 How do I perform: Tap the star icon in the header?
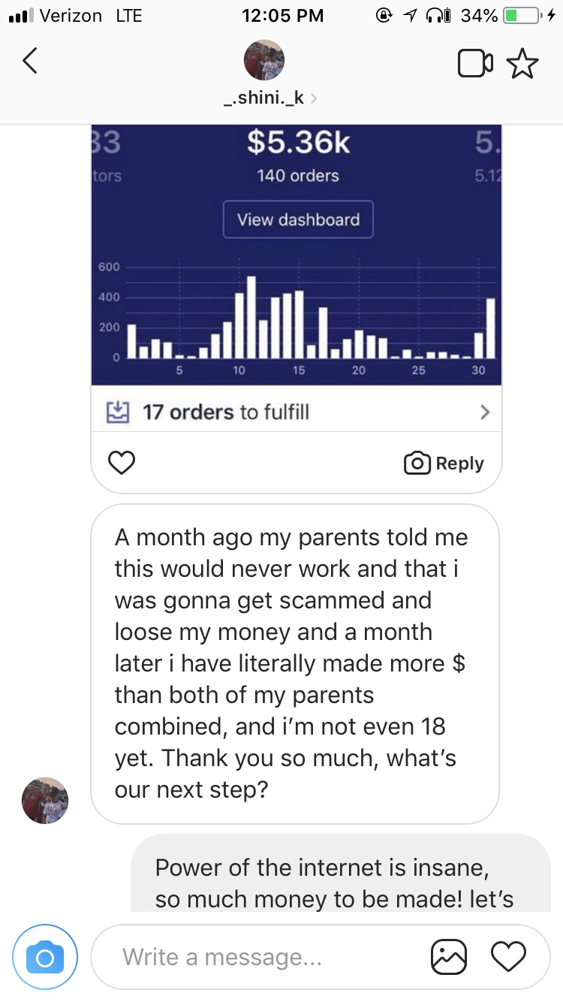pos(523,64)
